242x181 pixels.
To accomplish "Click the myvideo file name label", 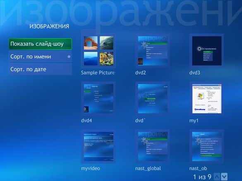I will coord(91,169).
